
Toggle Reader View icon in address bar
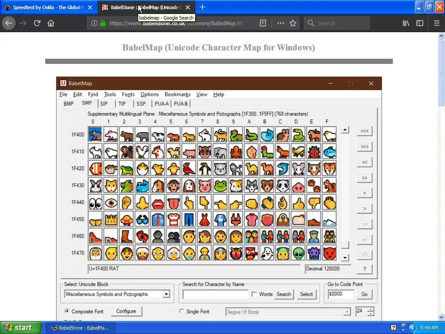[x=263, y=23]
